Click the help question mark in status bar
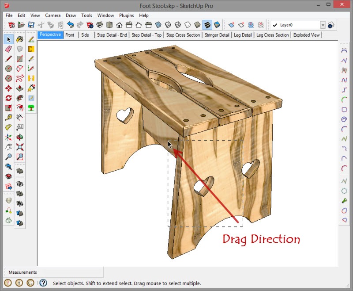Screen dimensions: 353x291 (x=43, y=283)
